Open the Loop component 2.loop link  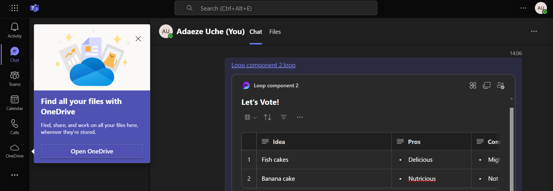[x=263, y=65]
